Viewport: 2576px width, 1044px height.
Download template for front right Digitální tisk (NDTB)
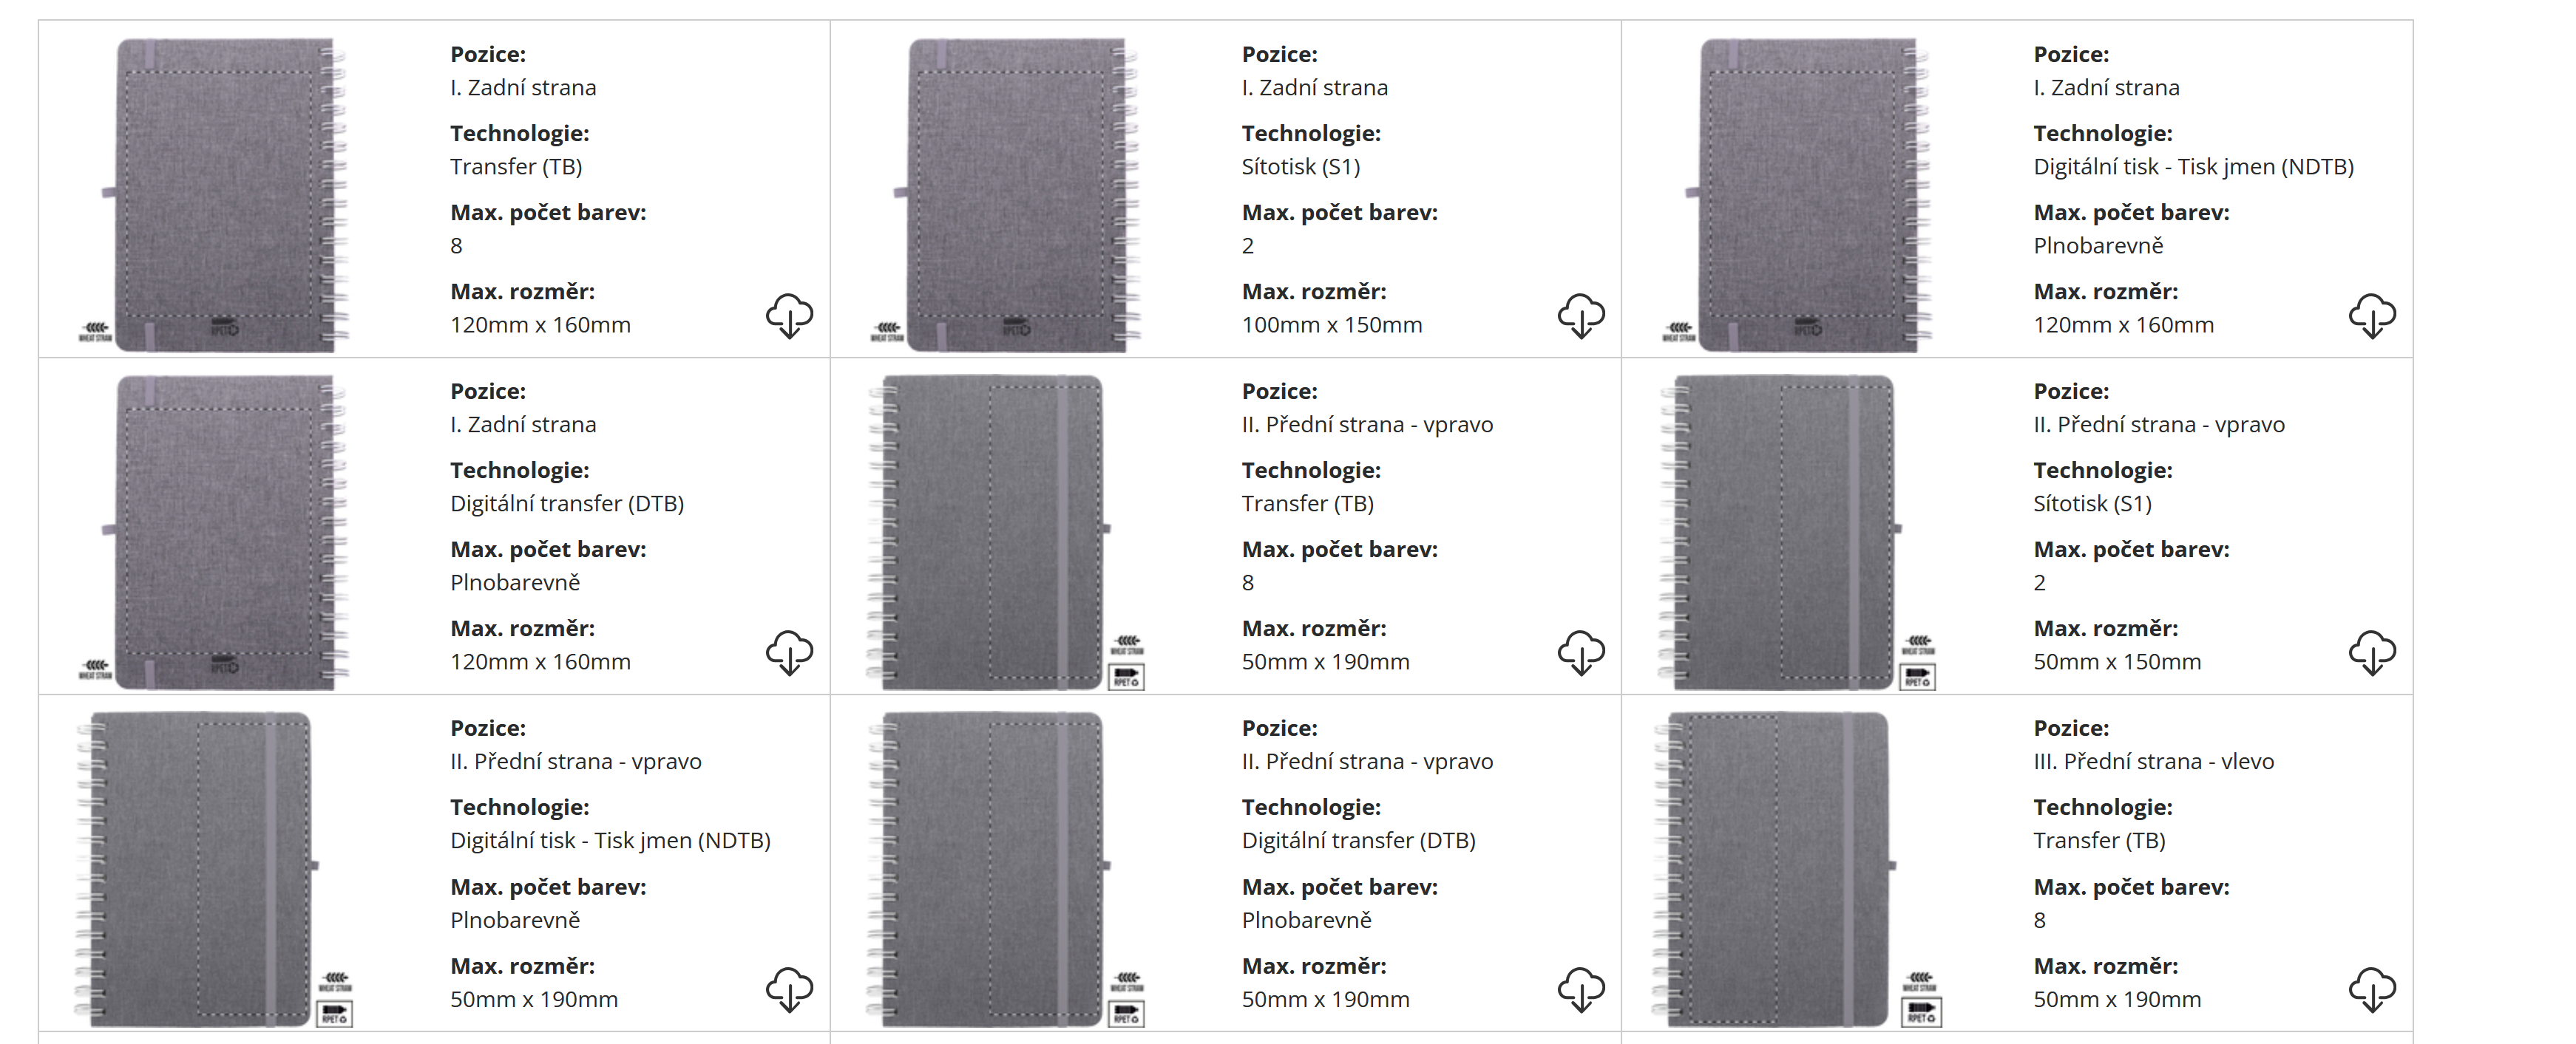(789, 989)
